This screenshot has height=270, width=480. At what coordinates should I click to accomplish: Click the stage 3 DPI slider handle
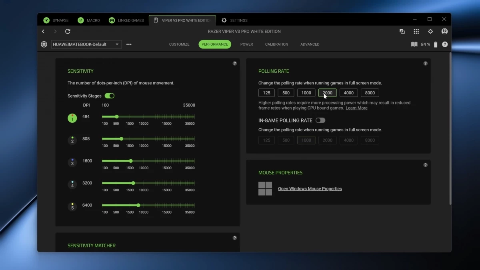pyautogui.click(x=131, y=161)
